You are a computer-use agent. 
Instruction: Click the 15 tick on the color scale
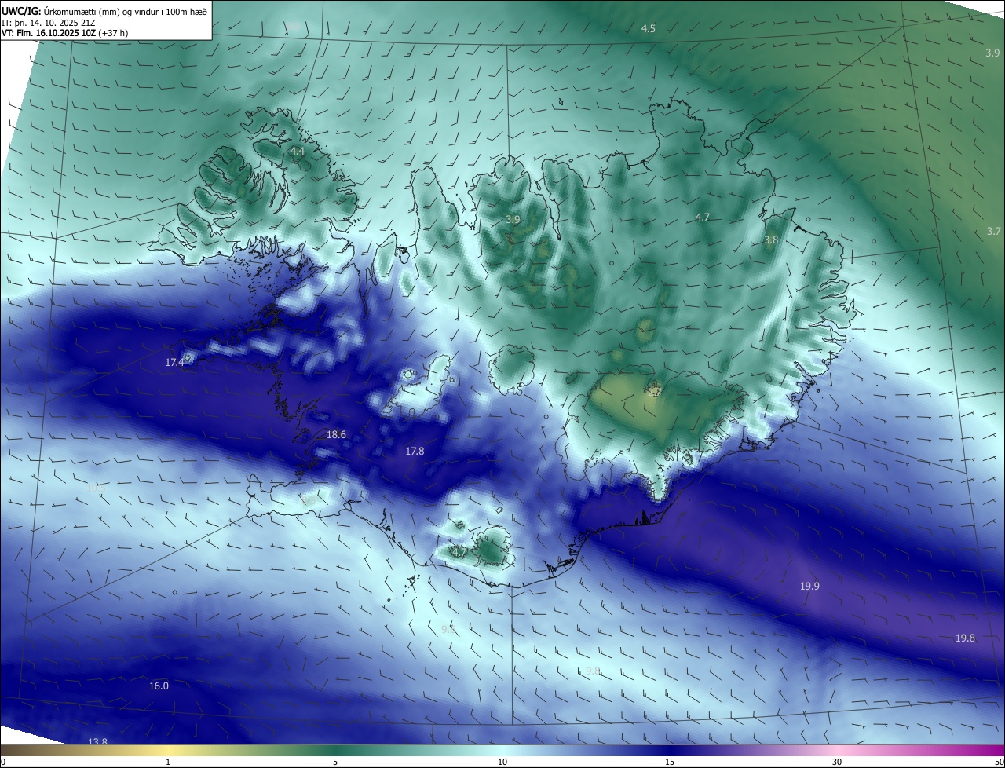[670, 762]
